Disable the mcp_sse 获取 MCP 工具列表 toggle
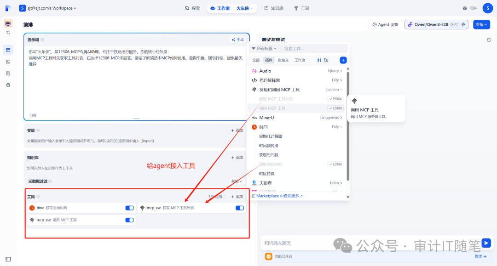 tap(240, 208)
